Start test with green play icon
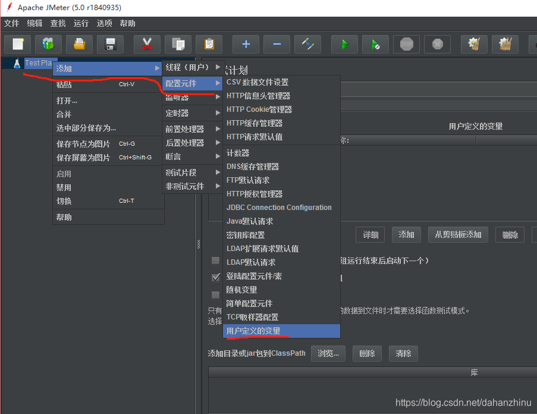 344,44
